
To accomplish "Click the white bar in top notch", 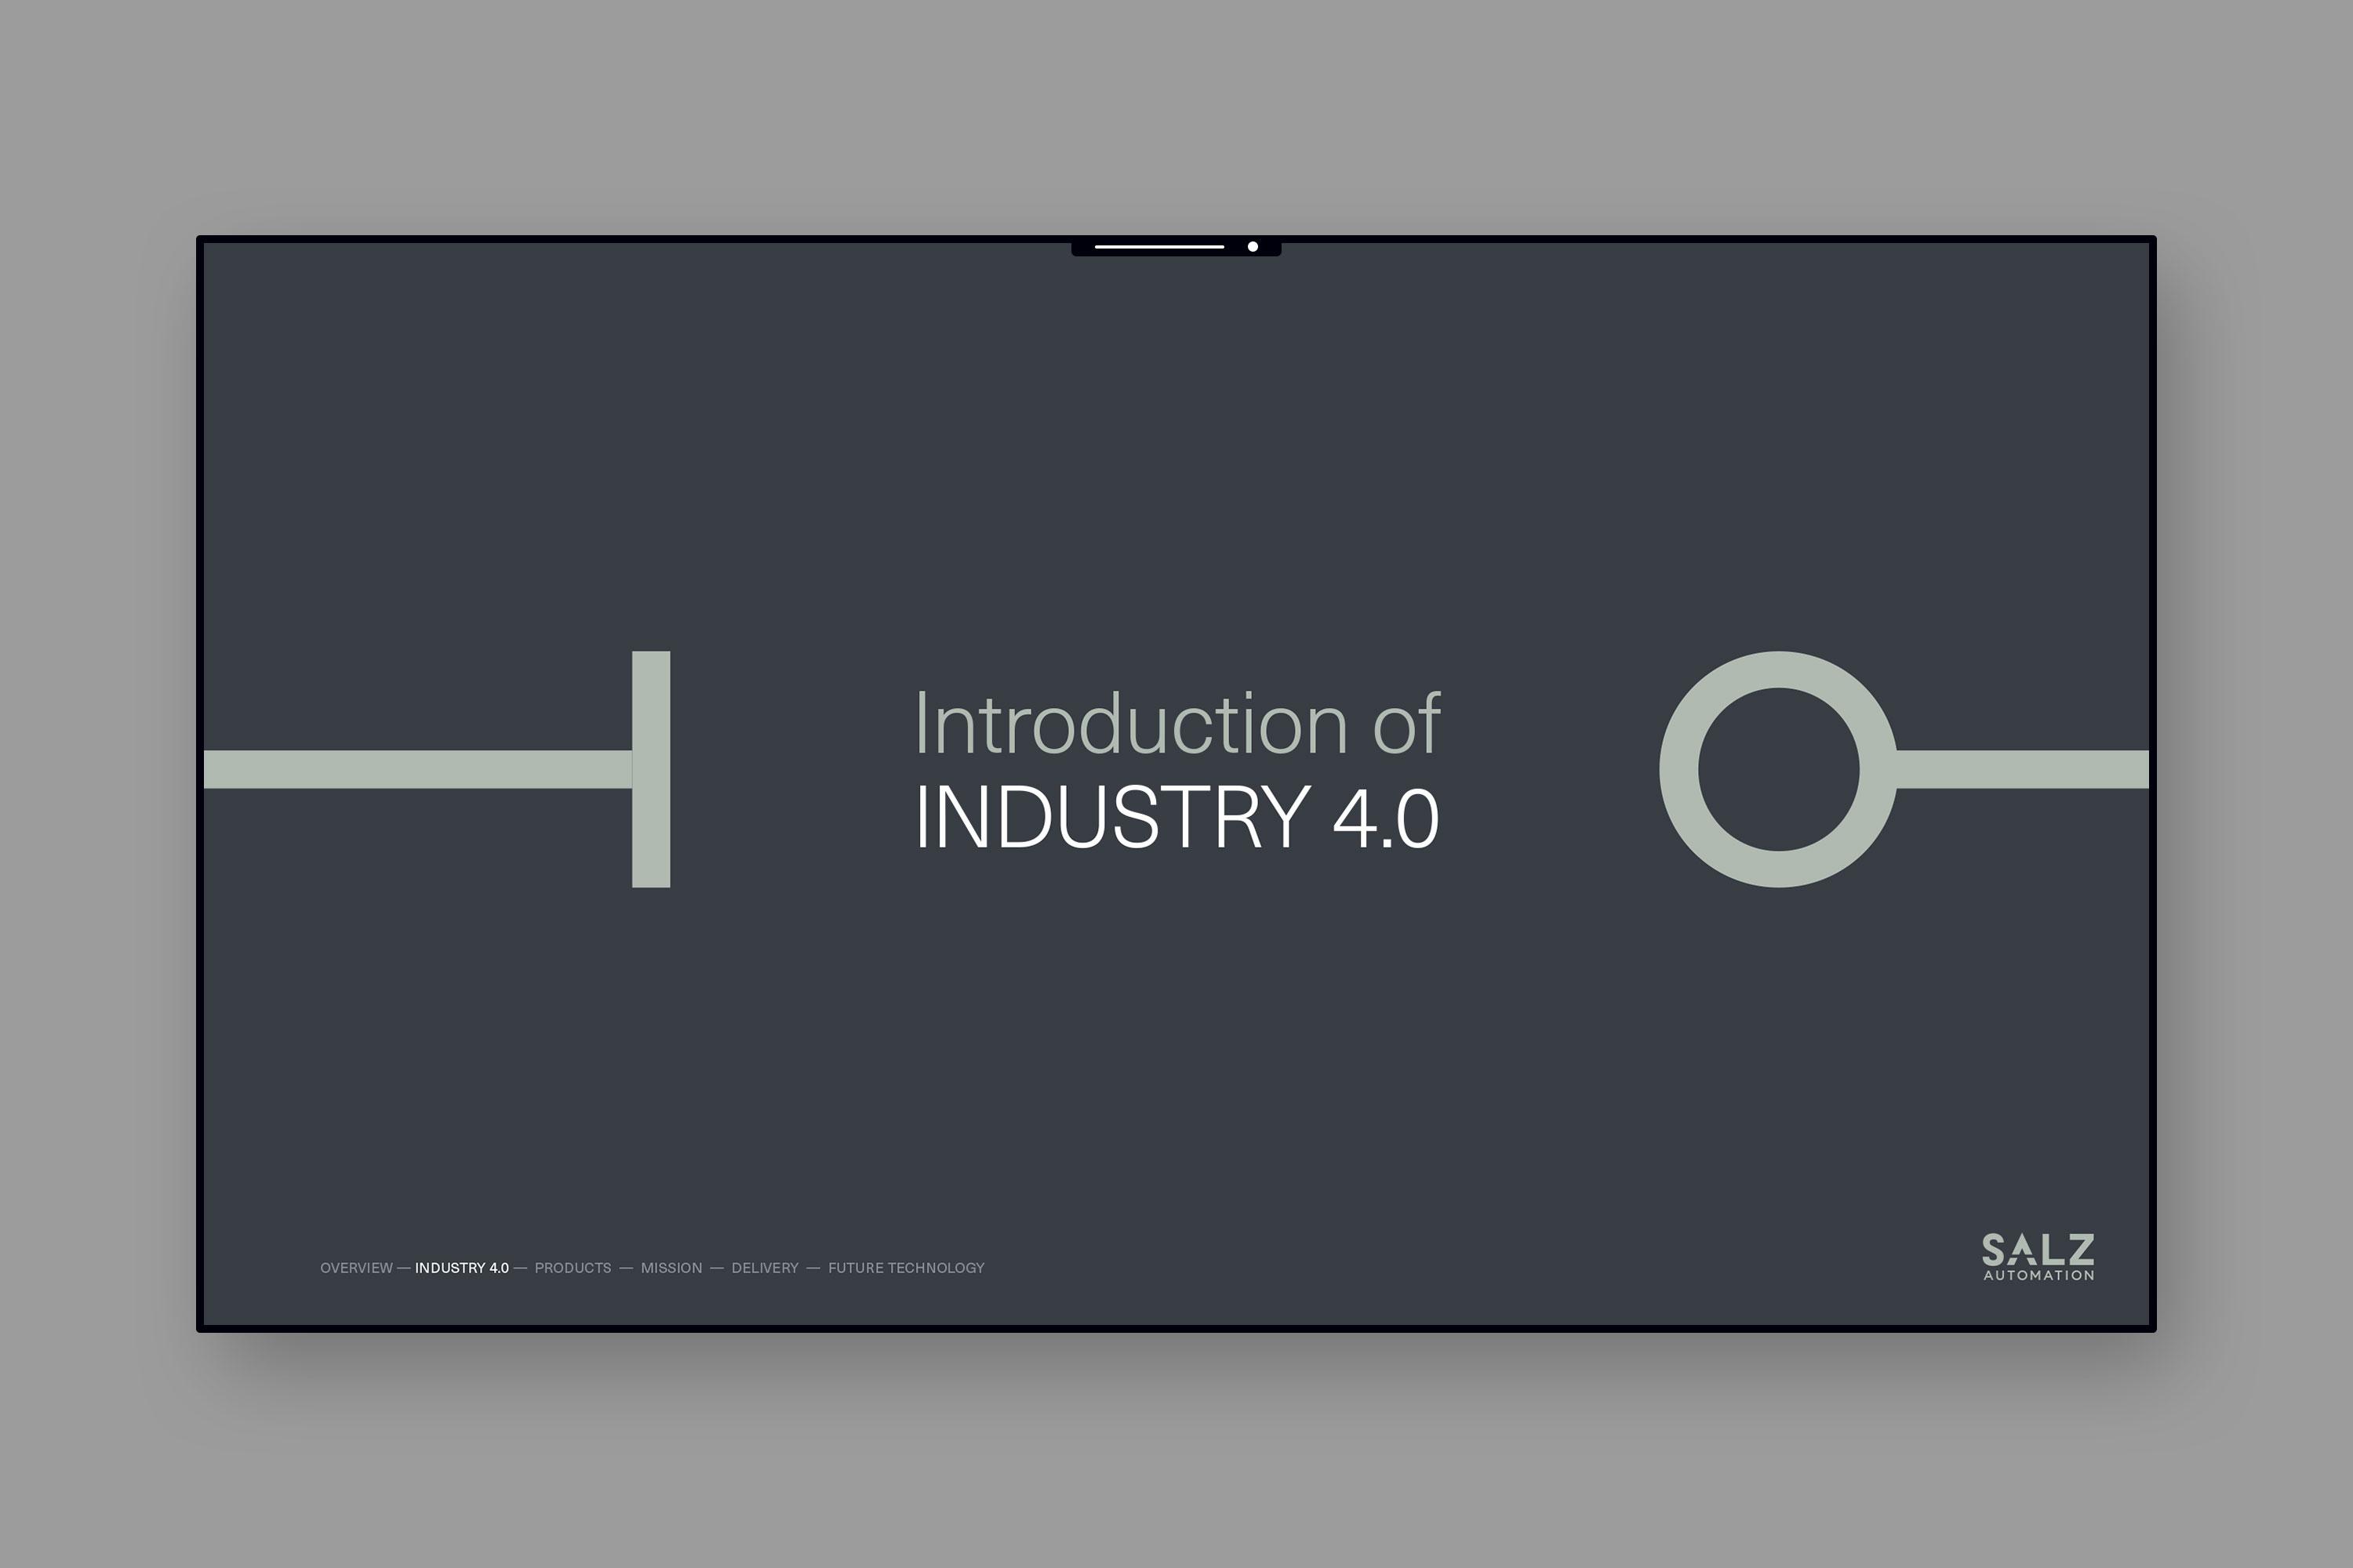I will 1159,246.
